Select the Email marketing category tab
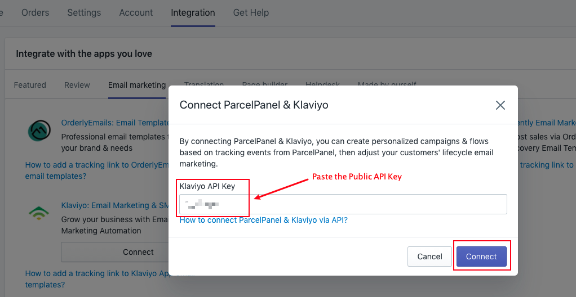Screen dimensions: 576x297 coord(137,85)
